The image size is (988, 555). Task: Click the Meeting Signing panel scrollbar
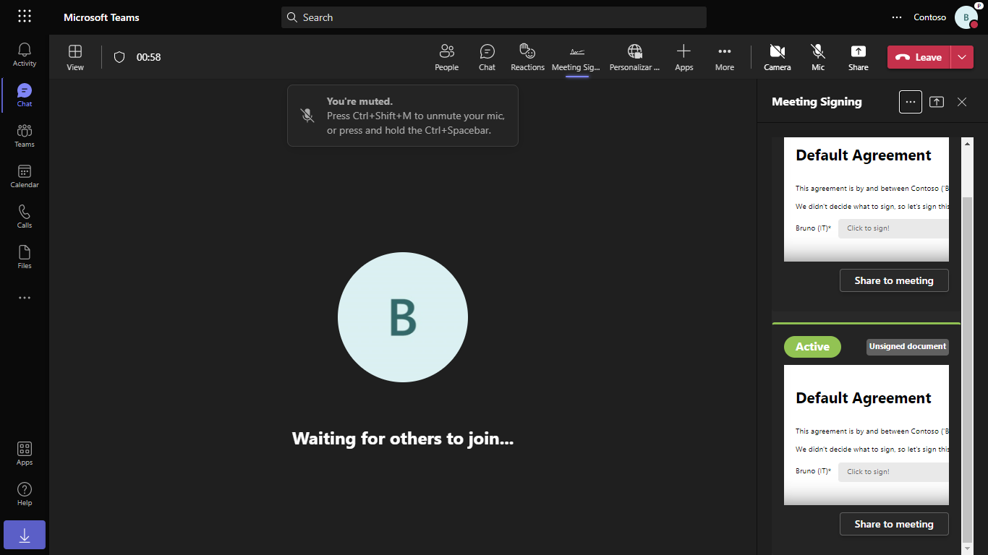tap(967, 361)
